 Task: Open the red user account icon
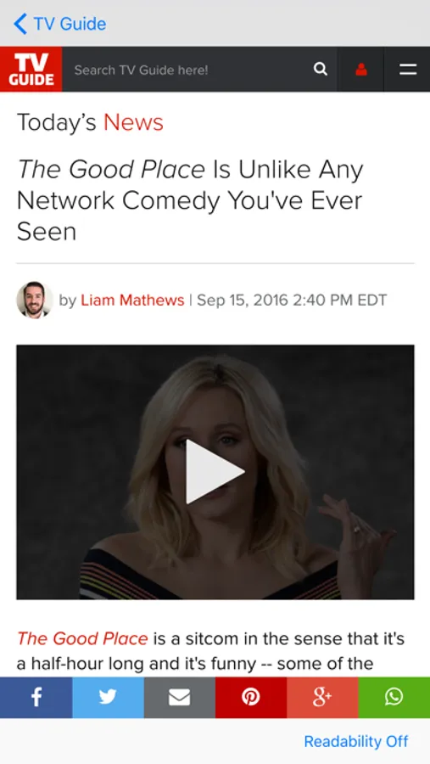coord(360,70)
